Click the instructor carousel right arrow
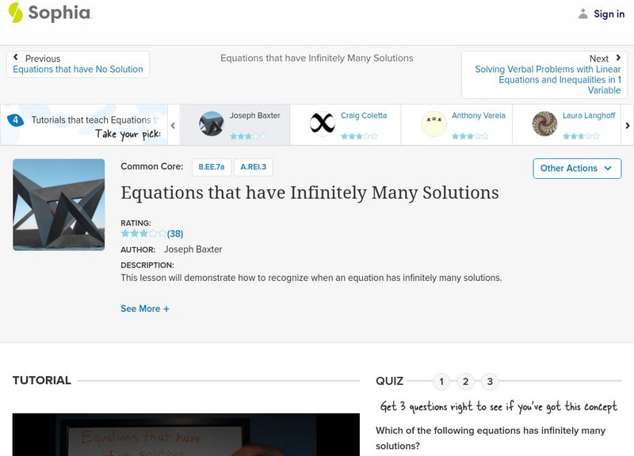Image resolution: width=634 pixels, height=456 pixels. [x=625, y=123]
